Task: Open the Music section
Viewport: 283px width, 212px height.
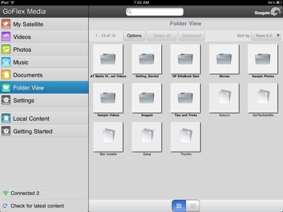Action: [x=44, y=62]
